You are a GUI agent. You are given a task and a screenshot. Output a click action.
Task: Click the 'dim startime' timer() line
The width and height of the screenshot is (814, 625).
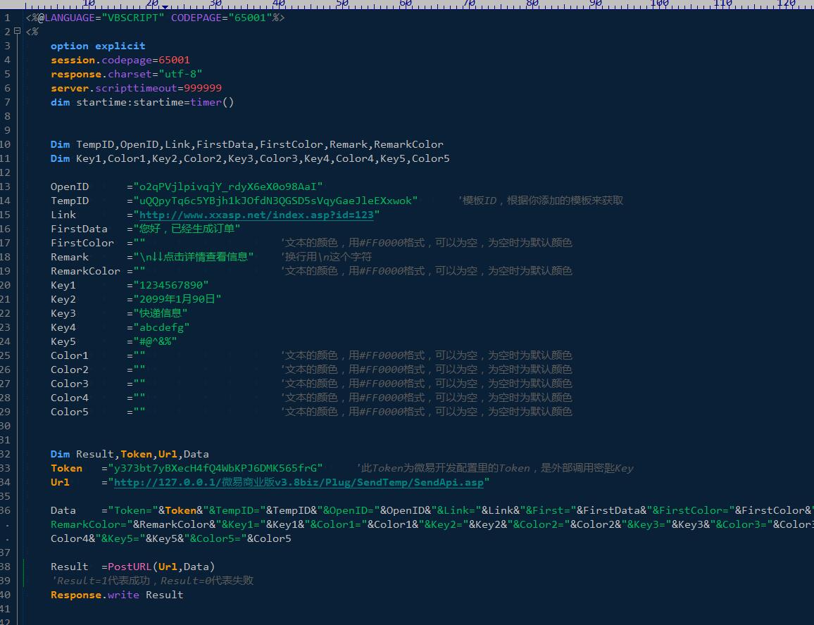click(142, 102)
